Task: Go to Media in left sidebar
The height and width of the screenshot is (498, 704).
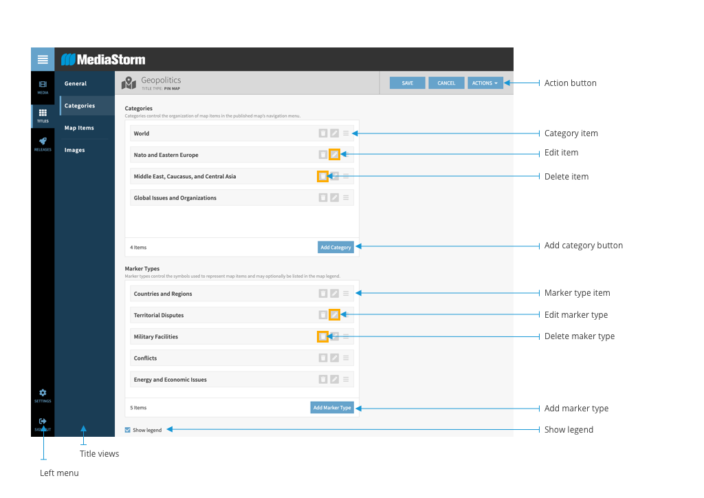Action: (43, 87)
